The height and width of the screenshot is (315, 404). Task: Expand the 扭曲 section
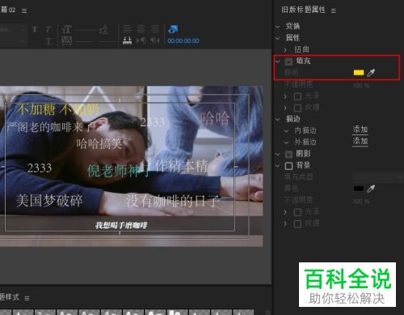point(285,49)
